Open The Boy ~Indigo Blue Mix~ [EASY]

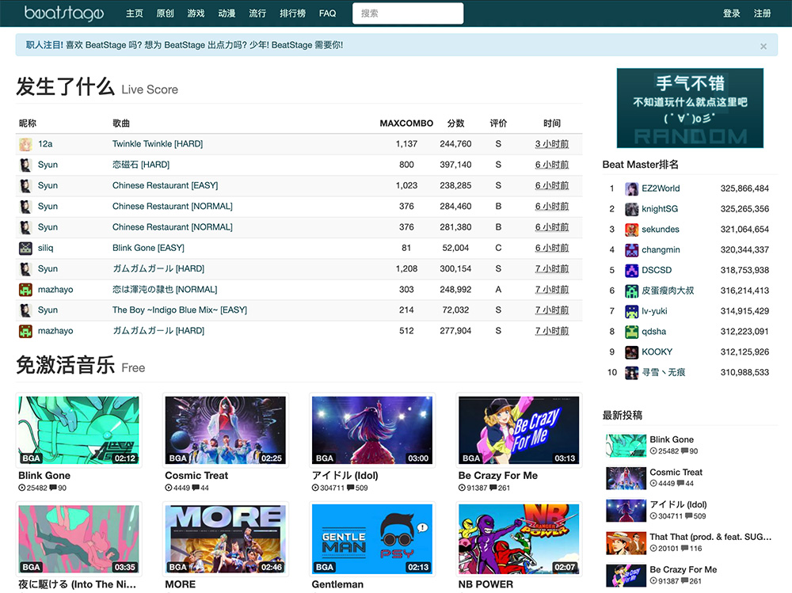point(180,310)
